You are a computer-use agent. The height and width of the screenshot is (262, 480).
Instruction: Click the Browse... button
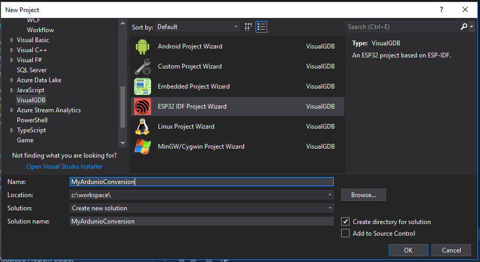point(363,195)
